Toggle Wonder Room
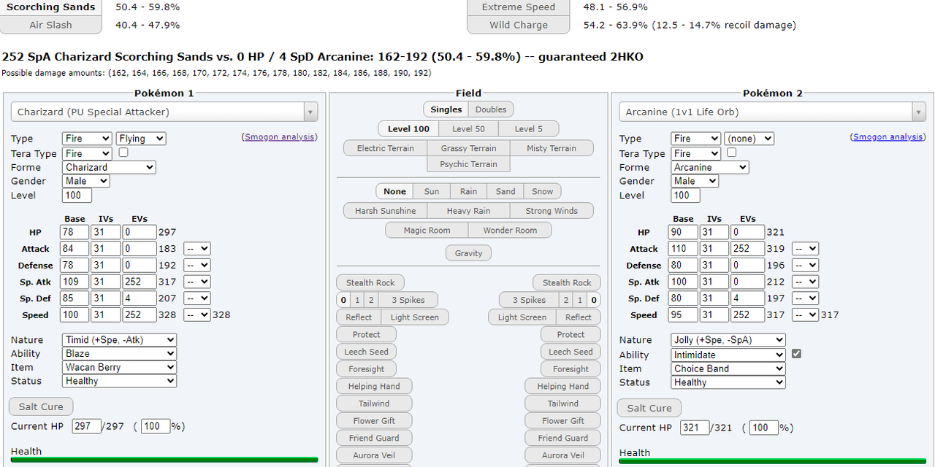The width and height of the screenshot is (935, 467). [x=510, y=230]
